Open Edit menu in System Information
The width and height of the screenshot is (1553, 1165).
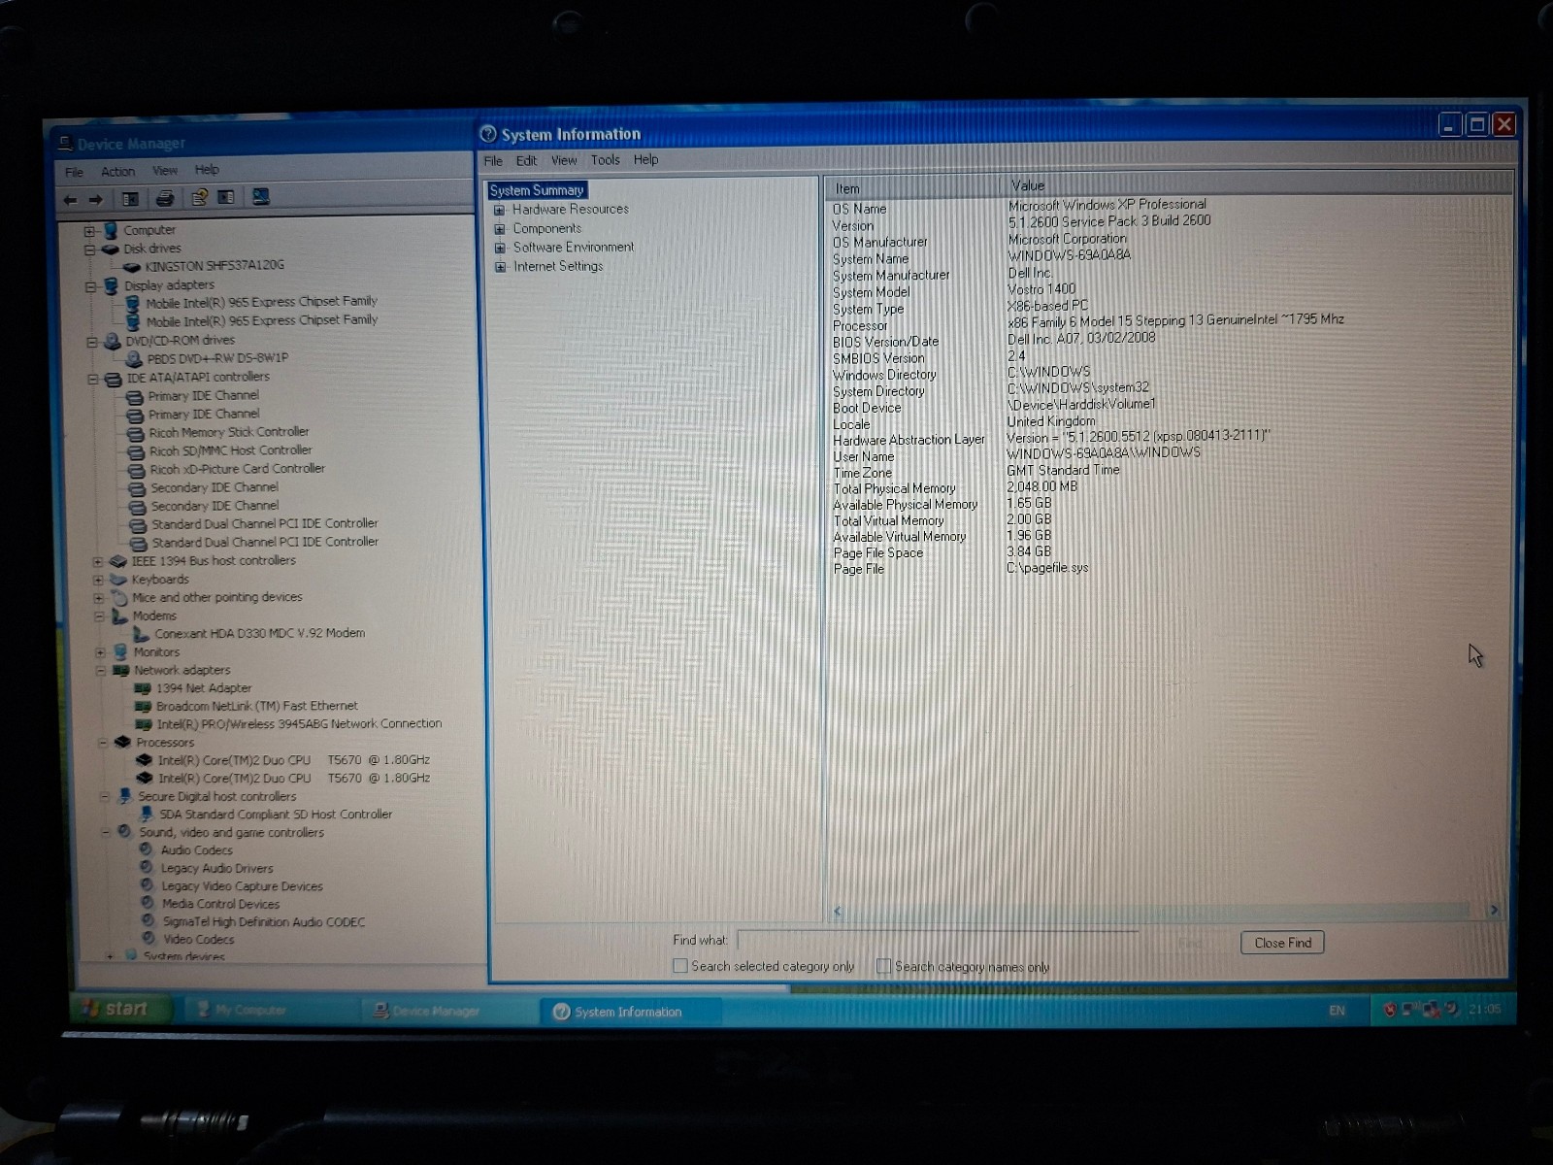coord(526,161)
